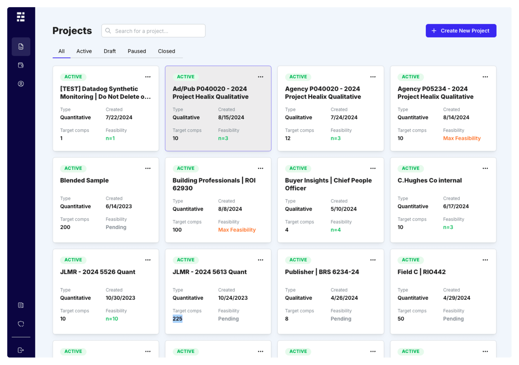Image resolution: width=519 pixels, height=365 pixels.
Task: Switch to the Paused tab
Action: [137, 51]
